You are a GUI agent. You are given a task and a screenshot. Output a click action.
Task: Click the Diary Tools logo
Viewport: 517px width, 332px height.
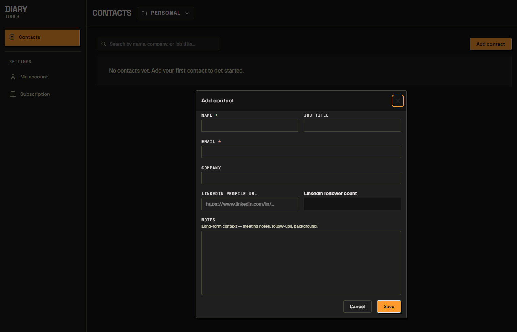[x=16, y=12]
